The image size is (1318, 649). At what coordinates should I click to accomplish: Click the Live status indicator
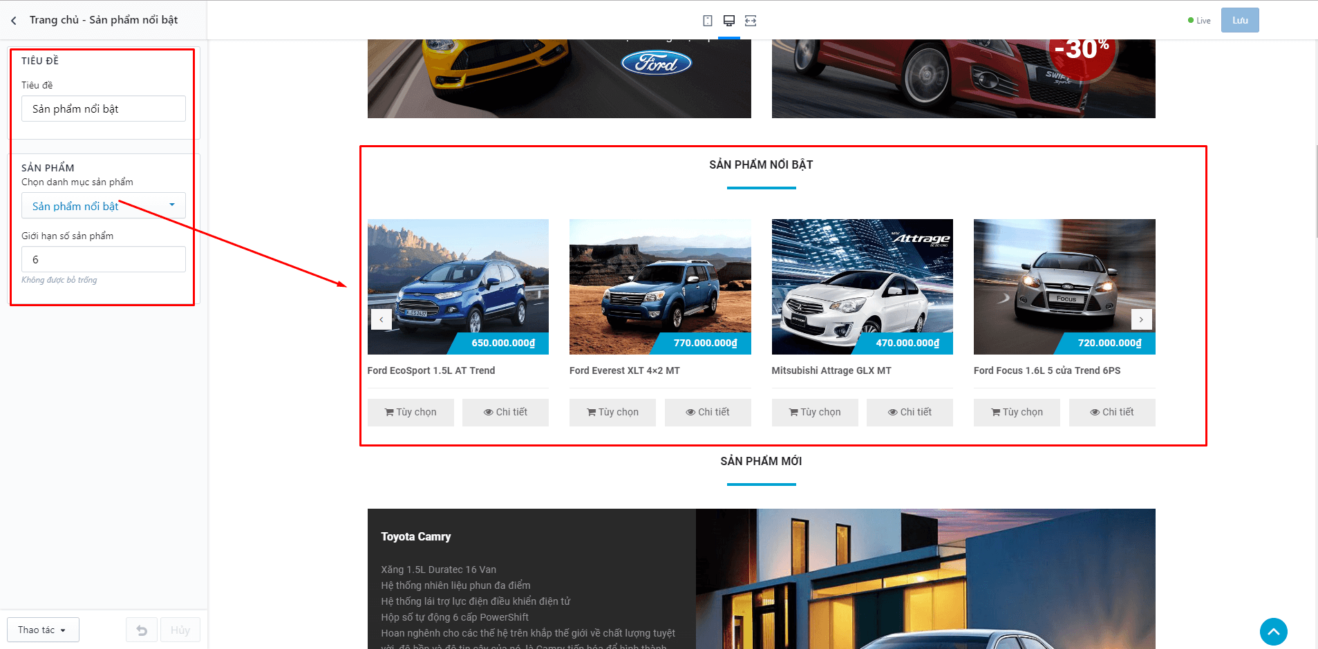[x=1199, y=21]
